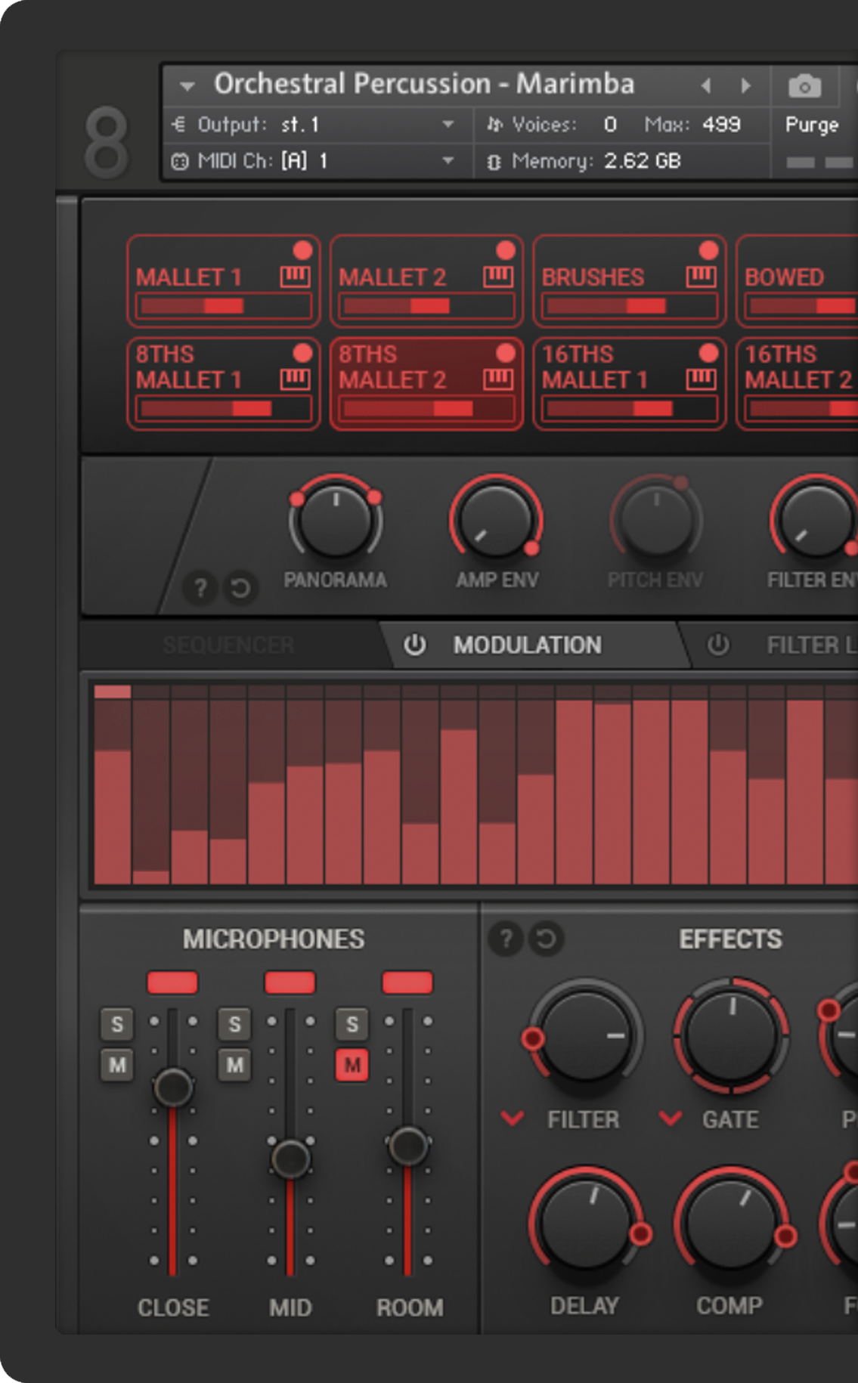Unmute the Room microphone

click(x=352, y=1065)
